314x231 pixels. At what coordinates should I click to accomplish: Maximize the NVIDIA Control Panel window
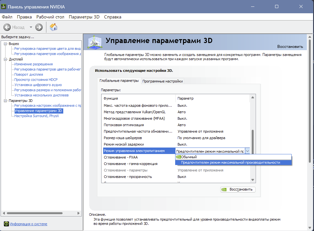tap(277, 6)
